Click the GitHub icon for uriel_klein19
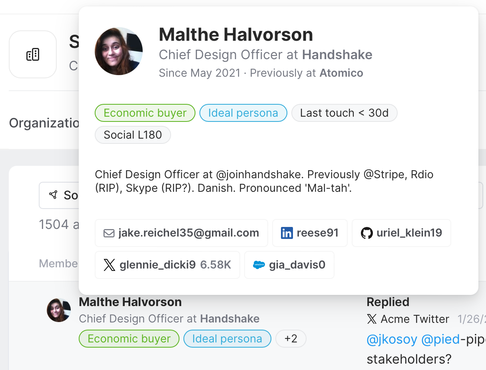Viewport: 486px width, 370px height. (366, 233)
